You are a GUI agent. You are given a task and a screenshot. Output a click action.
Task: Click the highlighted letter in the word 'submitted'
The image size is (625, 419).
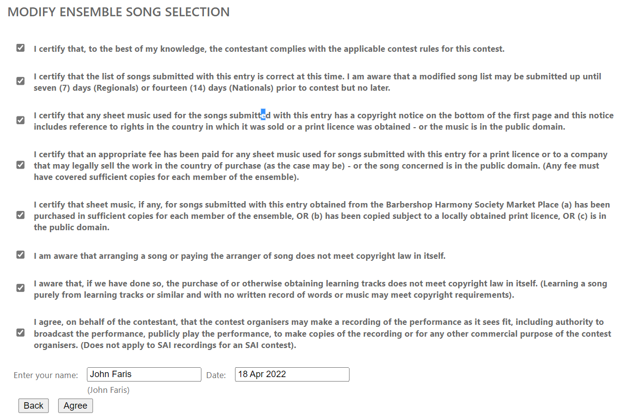(x=263, y=115)
